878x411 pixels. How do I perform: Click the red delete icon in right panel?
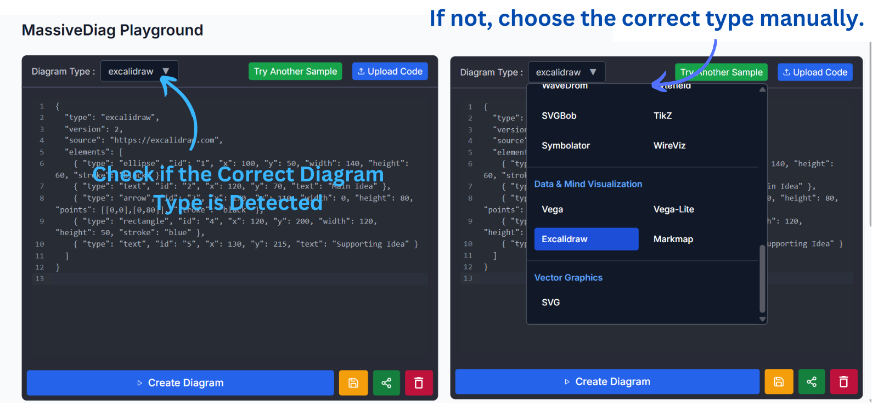[x=843, y=382]
